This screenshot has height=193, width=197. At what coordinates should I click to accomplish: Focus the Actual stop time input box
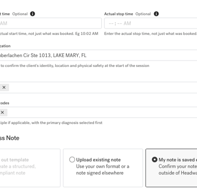pos(151,23)
